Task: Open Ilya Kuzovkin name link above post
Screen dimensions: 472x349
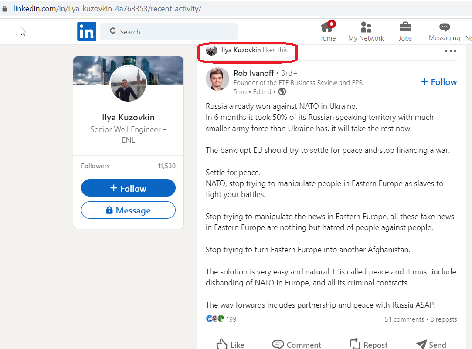Action: point(241,50)
